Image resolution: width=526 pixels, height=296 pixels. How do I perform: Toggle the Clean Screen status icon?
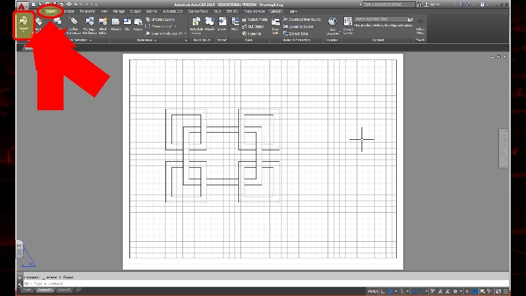(498, 291)
